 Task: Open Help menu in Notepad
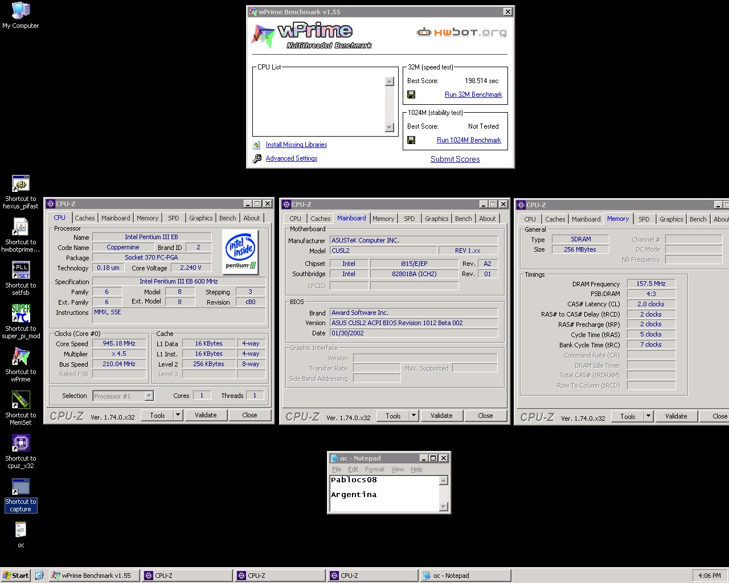click(417, 469)
